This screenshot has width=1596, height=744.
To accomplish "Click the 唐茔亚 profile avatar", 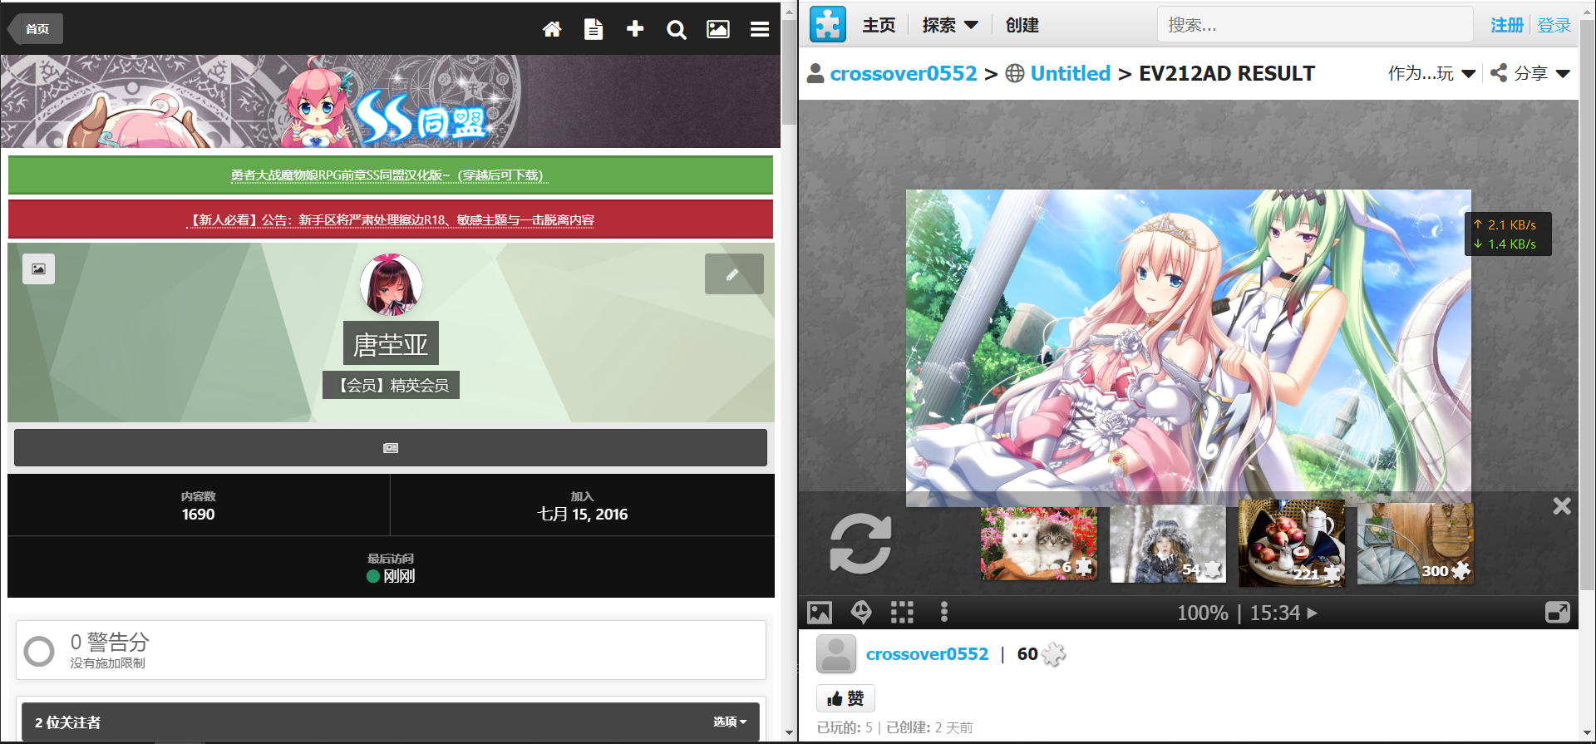I will [x=391, y=285].
